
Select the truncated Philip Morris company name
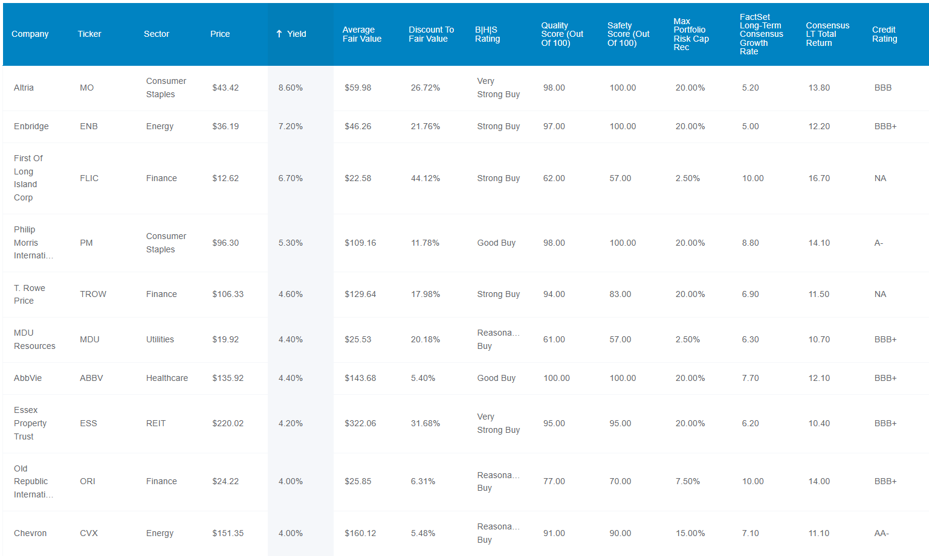(33, 243)
